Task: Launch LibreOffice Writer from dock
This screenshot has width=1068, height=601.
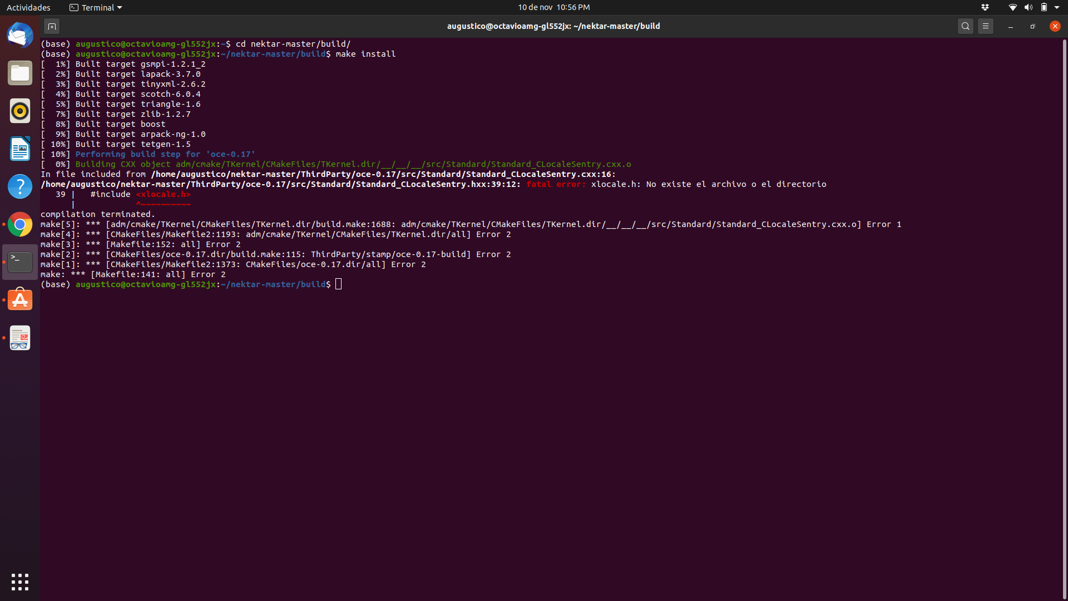Action: click(x=20, y=149)
